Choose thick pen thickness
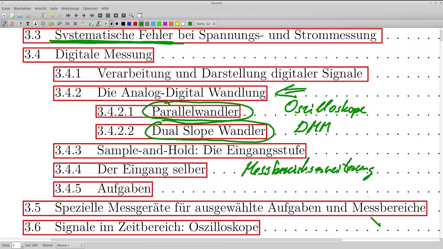 coord(117,24)
